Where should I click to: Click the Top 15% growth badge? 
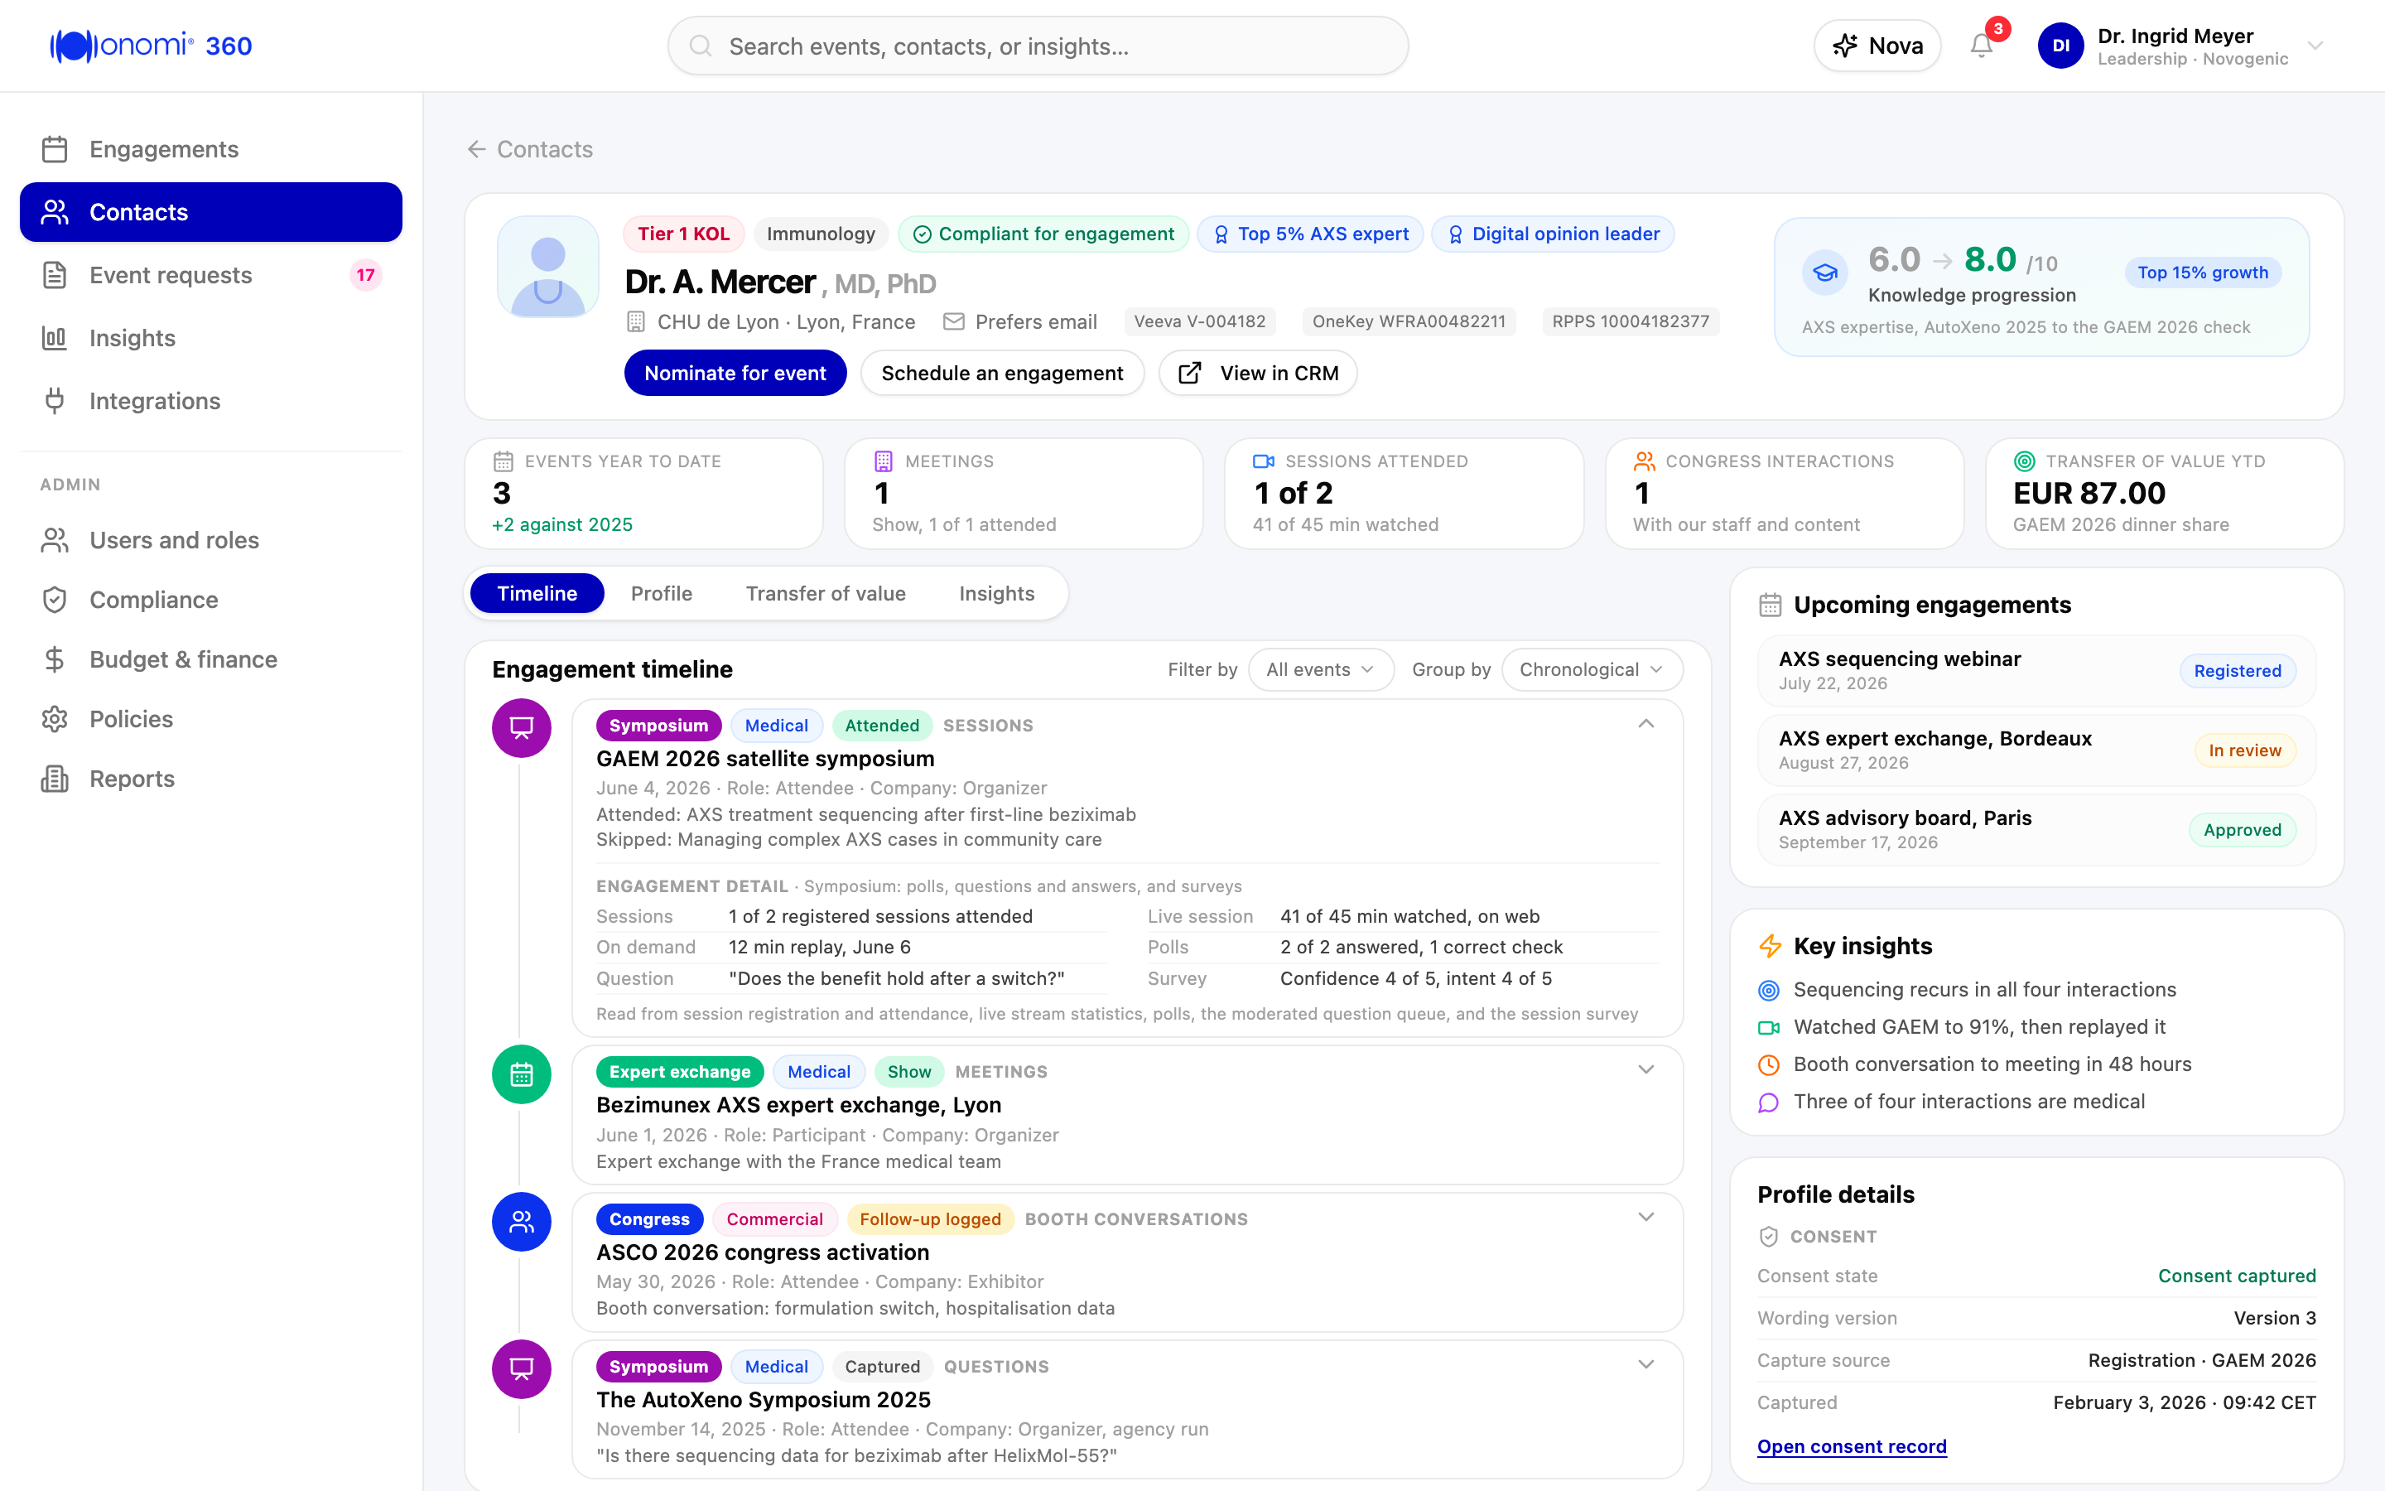point(2203,273)
